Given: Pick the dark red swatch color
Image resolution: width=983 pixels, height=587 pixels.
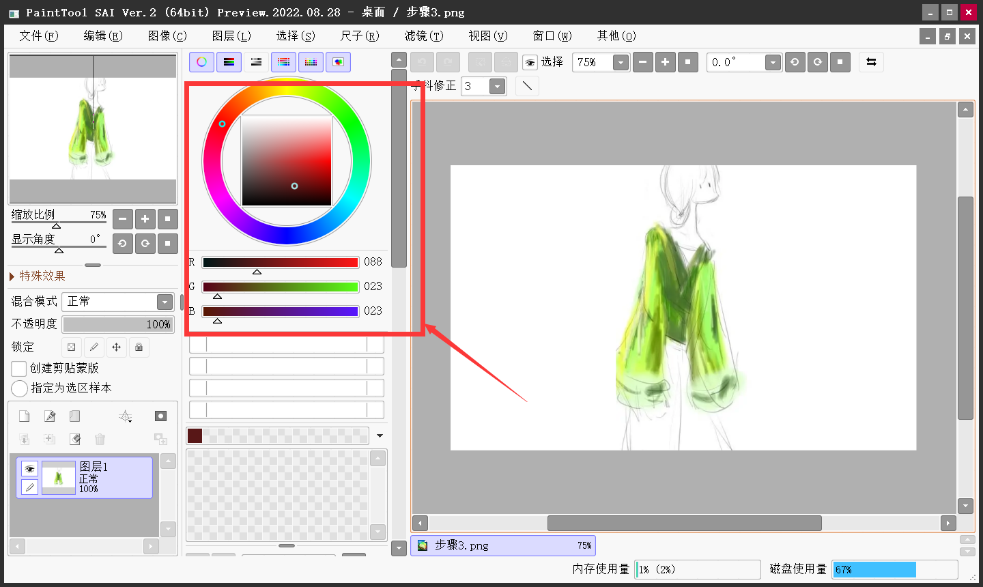Looking at the screenshot, I should [x=195, y=435].
